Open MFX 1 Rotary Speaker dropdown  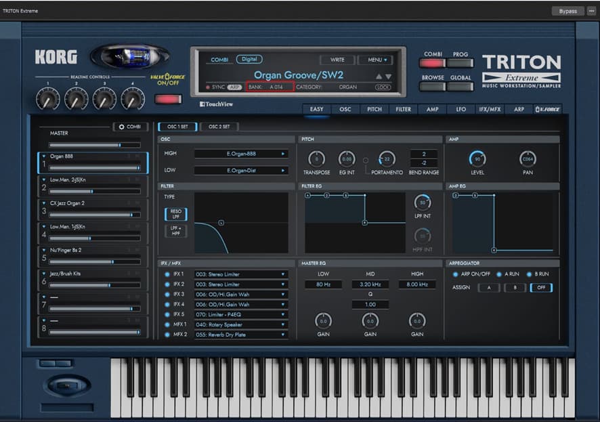241,324
